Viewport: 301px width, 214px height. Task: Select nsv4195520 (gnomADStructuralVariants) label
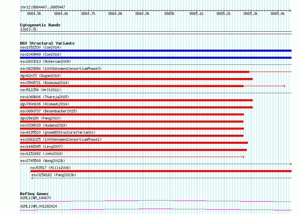[58, 132]
